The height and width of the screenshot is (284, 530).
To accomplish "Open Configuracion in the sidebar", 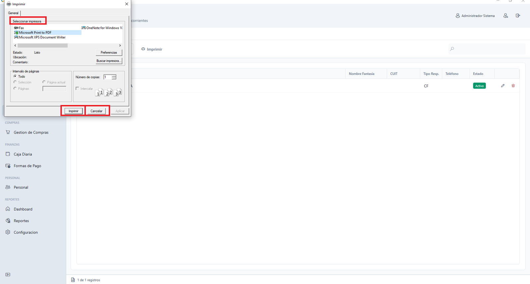I will tap(26, 232).
